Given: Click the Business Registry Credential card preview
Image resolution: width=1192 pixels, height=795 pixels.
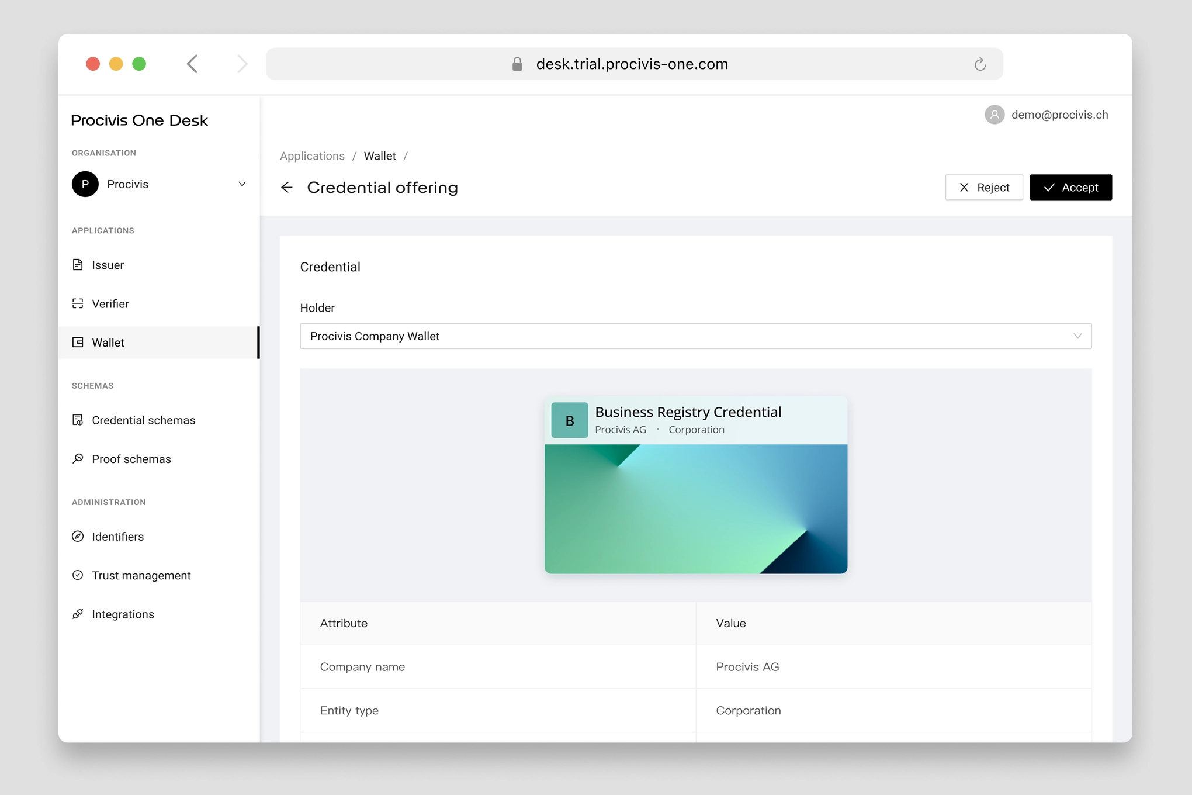Looking at the screenshot, I should tap(695, 485).
